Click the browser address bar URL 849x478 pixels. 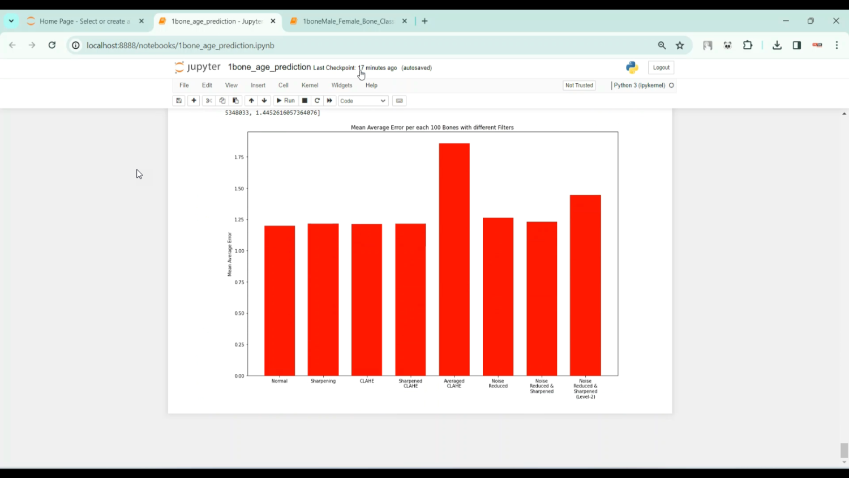pyautogui.click(x=181, y=45)
